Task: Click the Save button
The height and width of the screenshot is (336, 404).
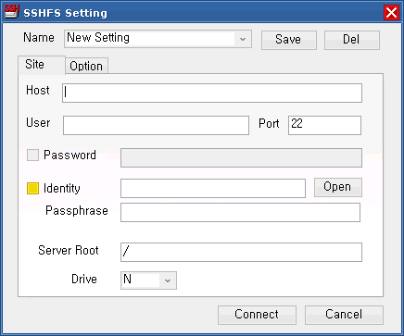Action: coord(289,40)
